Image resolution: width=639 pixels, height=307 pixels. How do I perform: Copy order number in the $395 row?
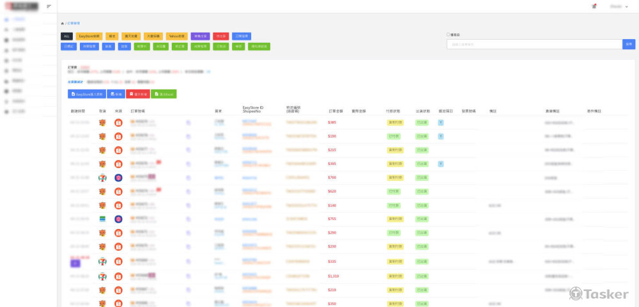(x=189, y=164)
